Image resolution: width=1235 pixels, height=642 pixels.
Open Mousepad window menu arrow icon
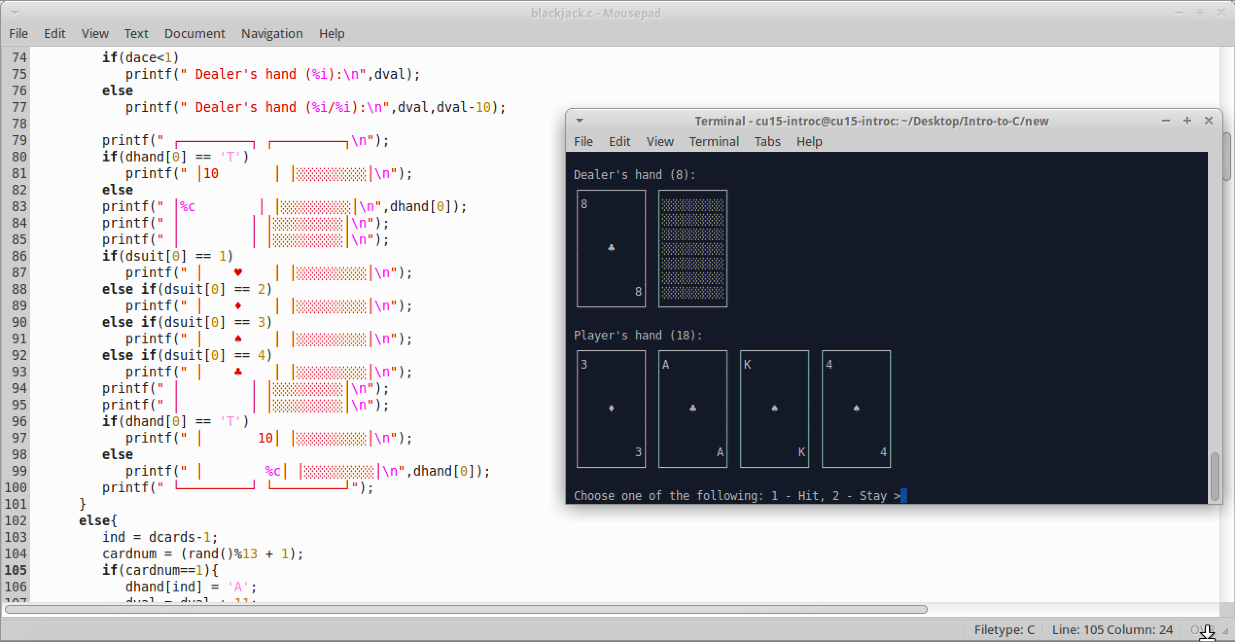tap(15, 13)
